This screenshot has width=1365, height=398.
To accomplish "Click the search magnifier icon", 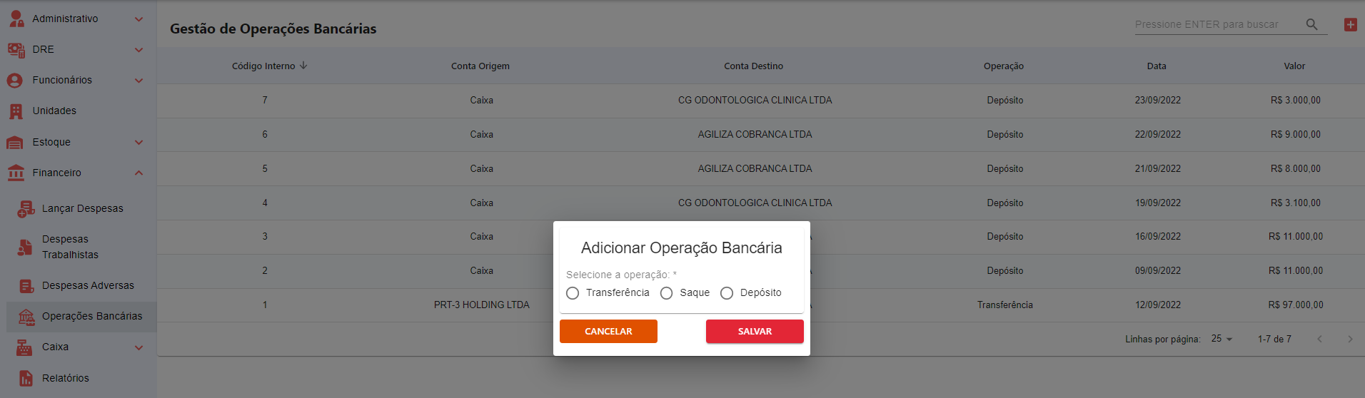I will tap(1311, 24).
